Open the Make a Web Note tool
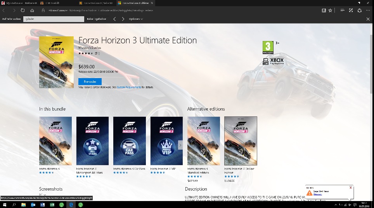The width and height of the screenshot is (374, 208). tap(351, 10)
